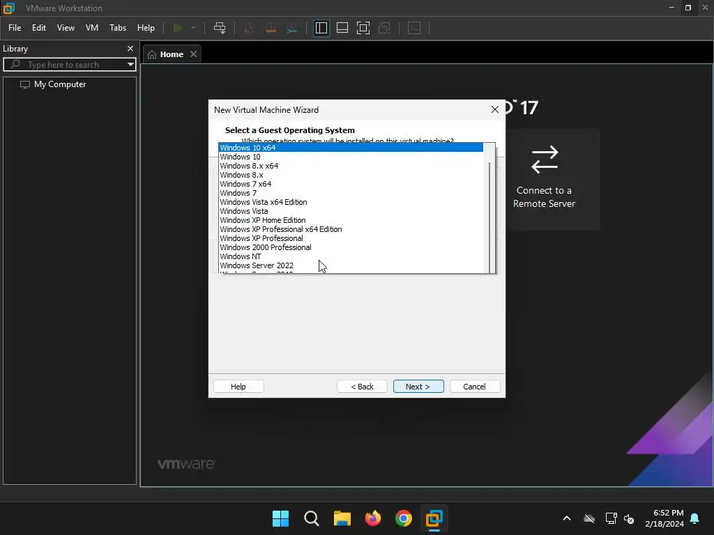Pick Windows Server 2022 from list
Screen dimensions: 714x535
(351, 265)
